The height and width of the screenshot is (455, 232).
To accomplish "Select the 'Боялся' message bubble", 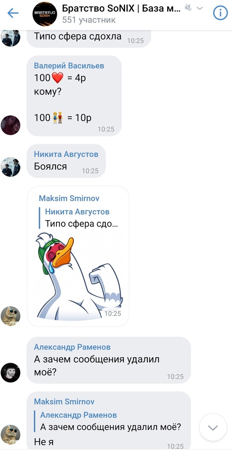I will pyautogui.click(x=66, y=161).
